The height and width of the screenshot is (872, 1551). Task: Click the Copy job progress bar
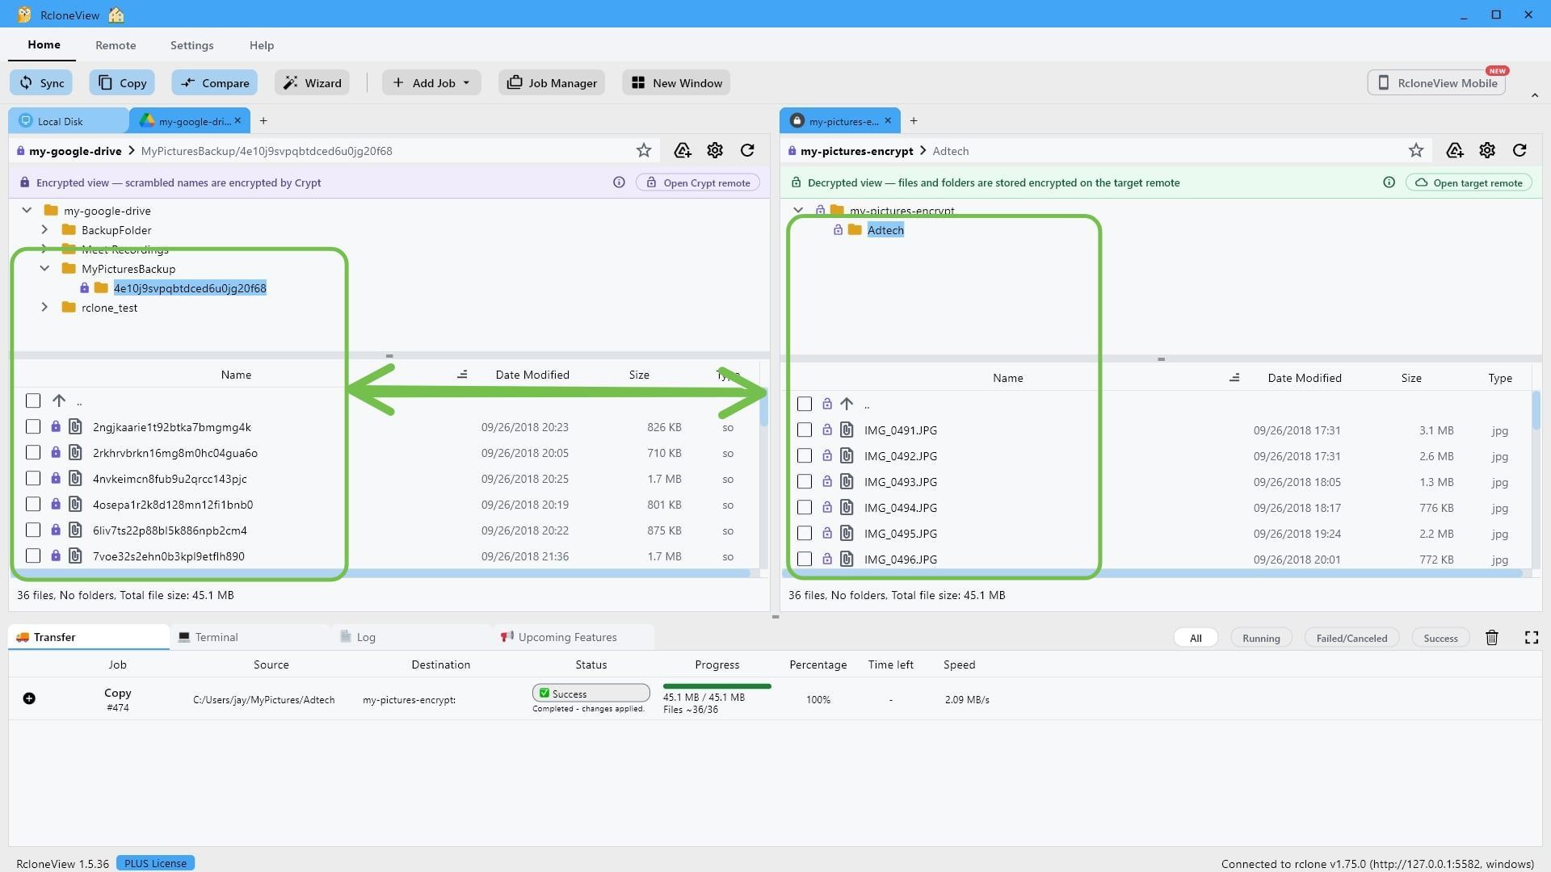[x=717, y=686]
